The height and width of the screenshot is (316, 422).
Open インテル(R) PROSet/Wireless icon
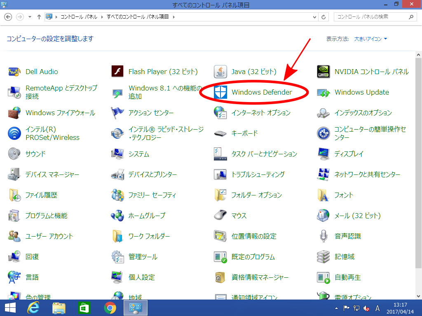click(x=14, y=133)
